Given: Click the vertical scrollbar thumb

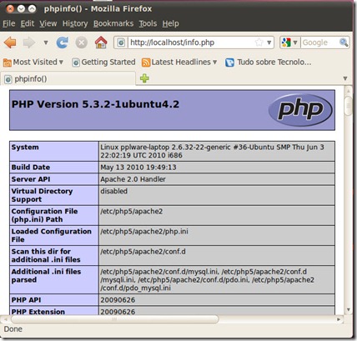Looking at the screenshot, I should (348, 105).
